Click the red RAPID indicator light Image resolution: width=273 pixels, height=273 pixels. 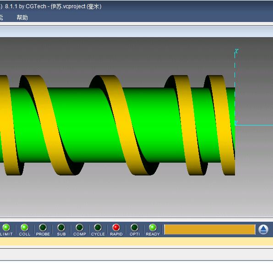tap(116, 227)
